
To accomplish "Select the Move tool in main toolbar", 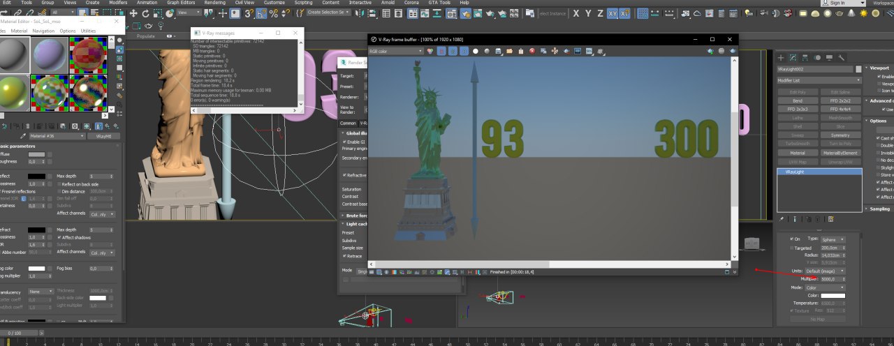I will [133, 13].
